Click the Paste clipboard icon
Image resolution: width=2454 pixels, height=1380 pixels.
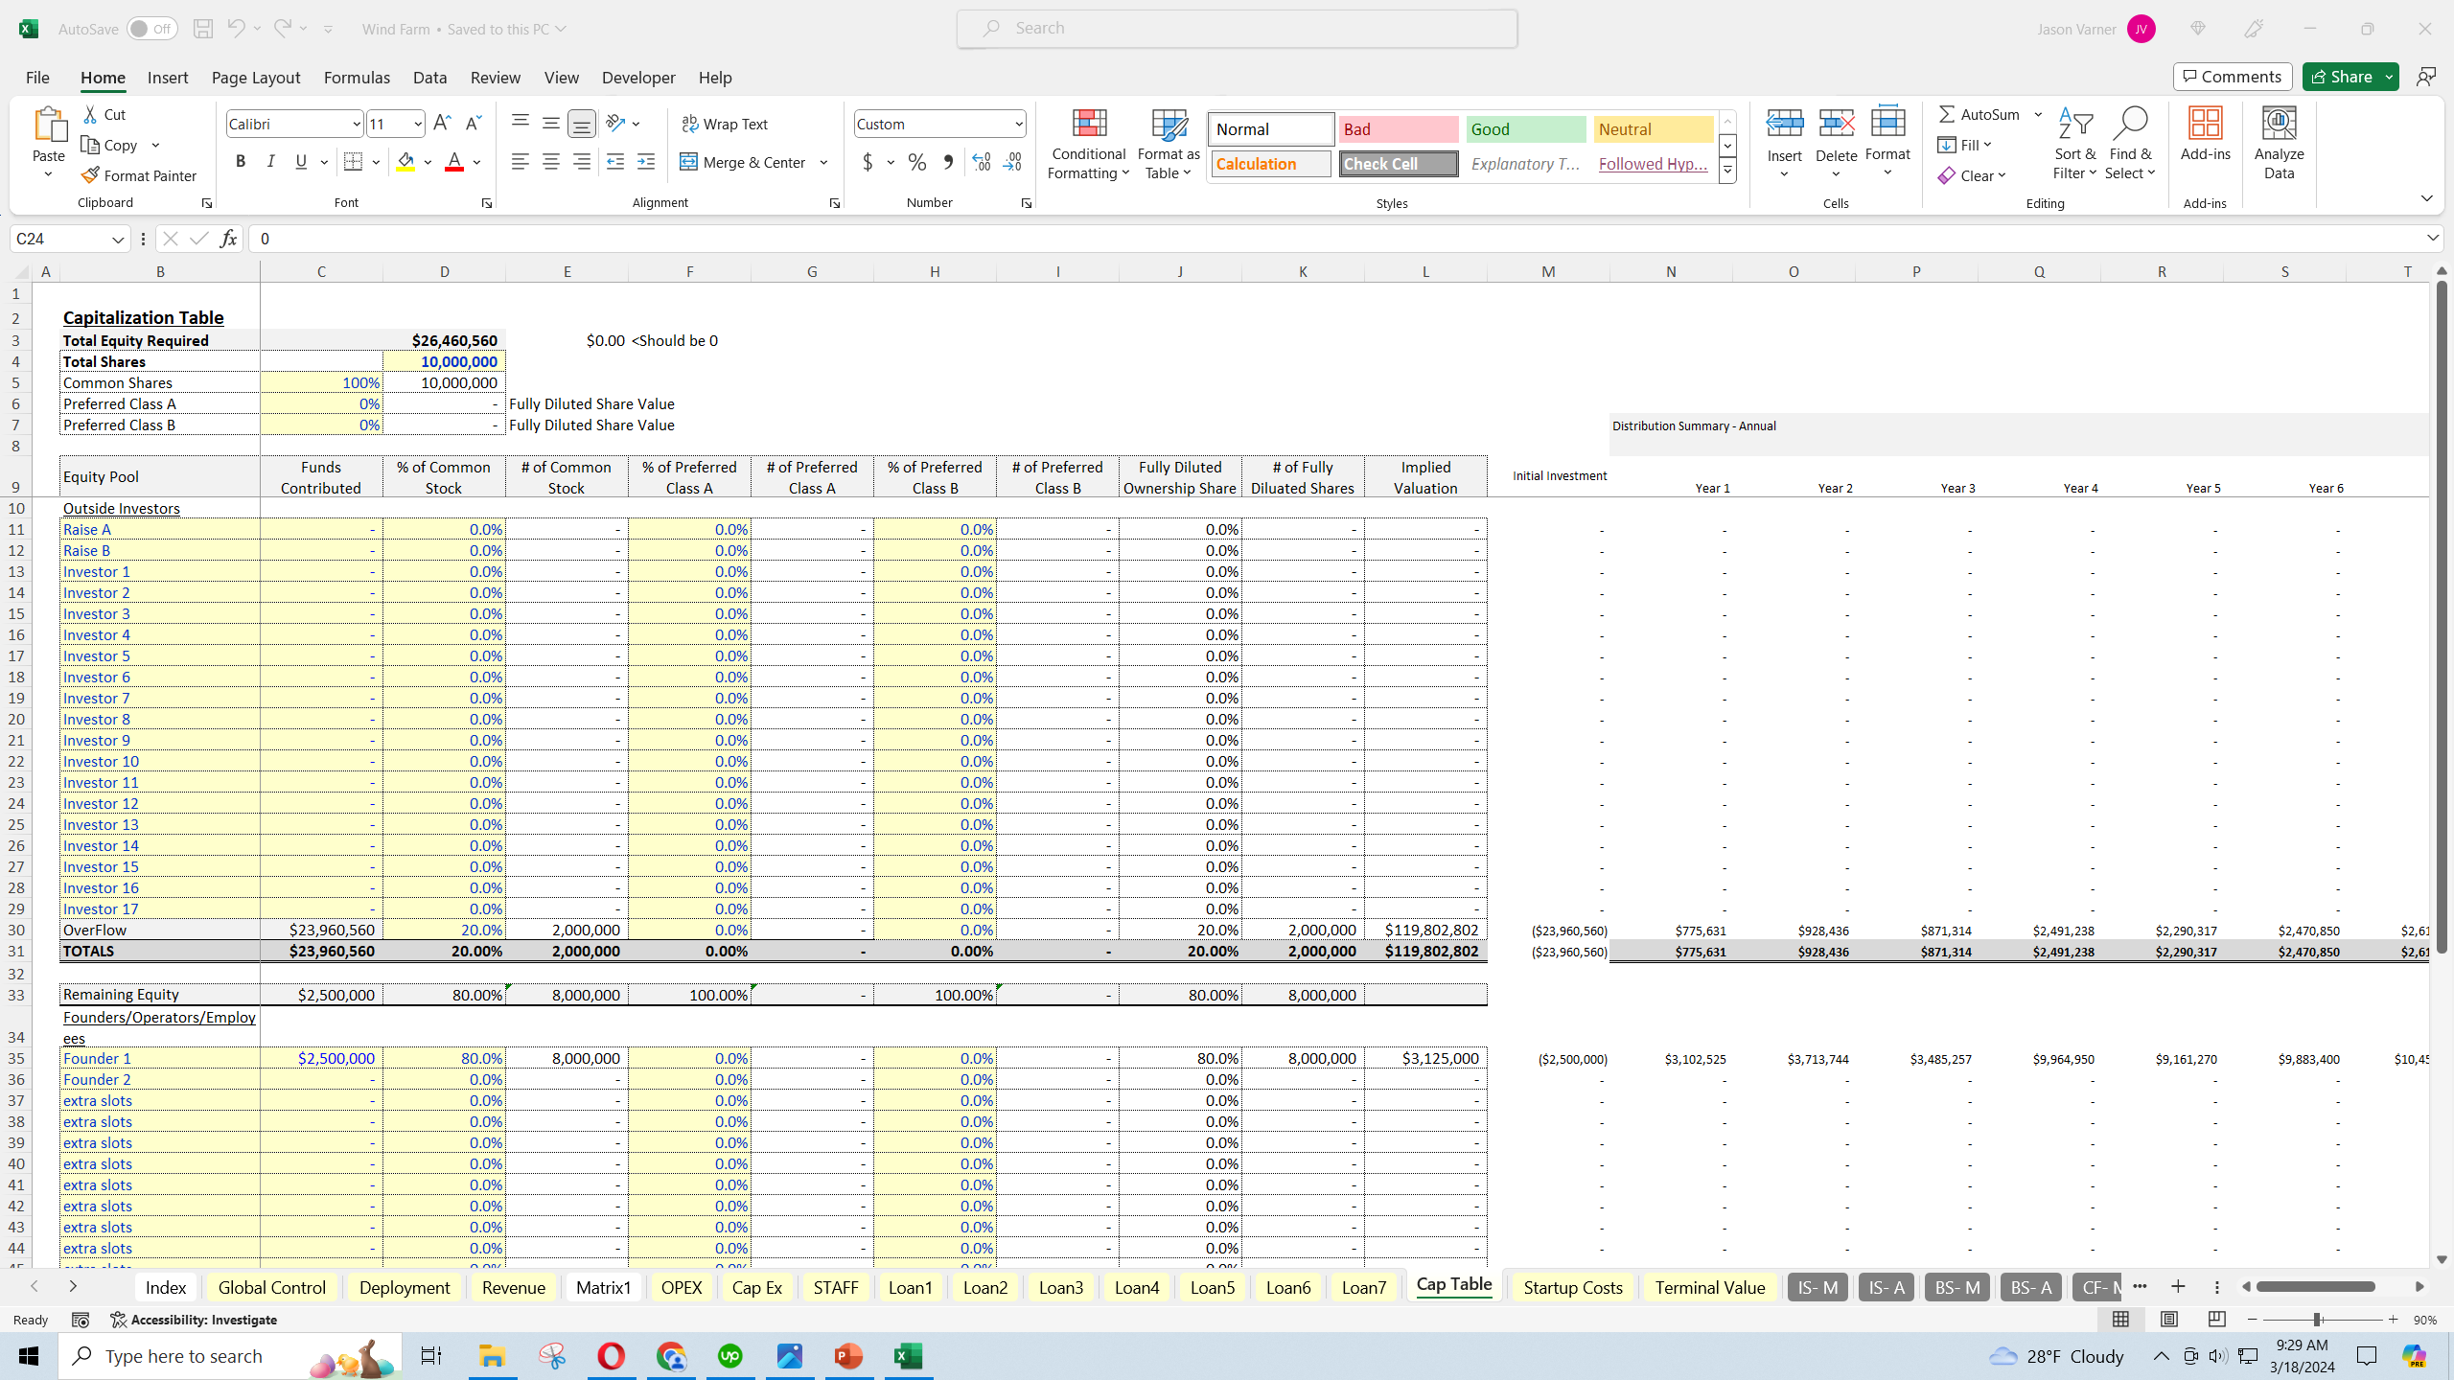tap(49, 125)
